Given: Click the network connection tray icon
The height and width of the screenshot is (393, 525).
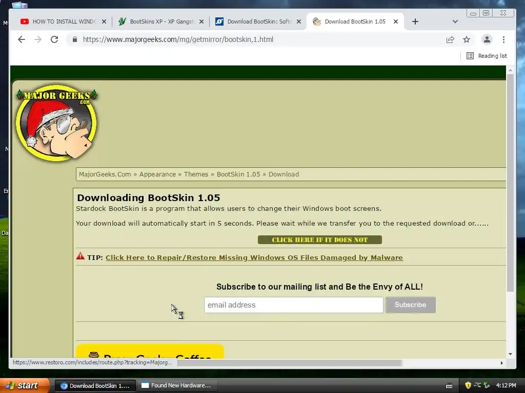Looking at the screenshot, I should [x=477, y=385].
